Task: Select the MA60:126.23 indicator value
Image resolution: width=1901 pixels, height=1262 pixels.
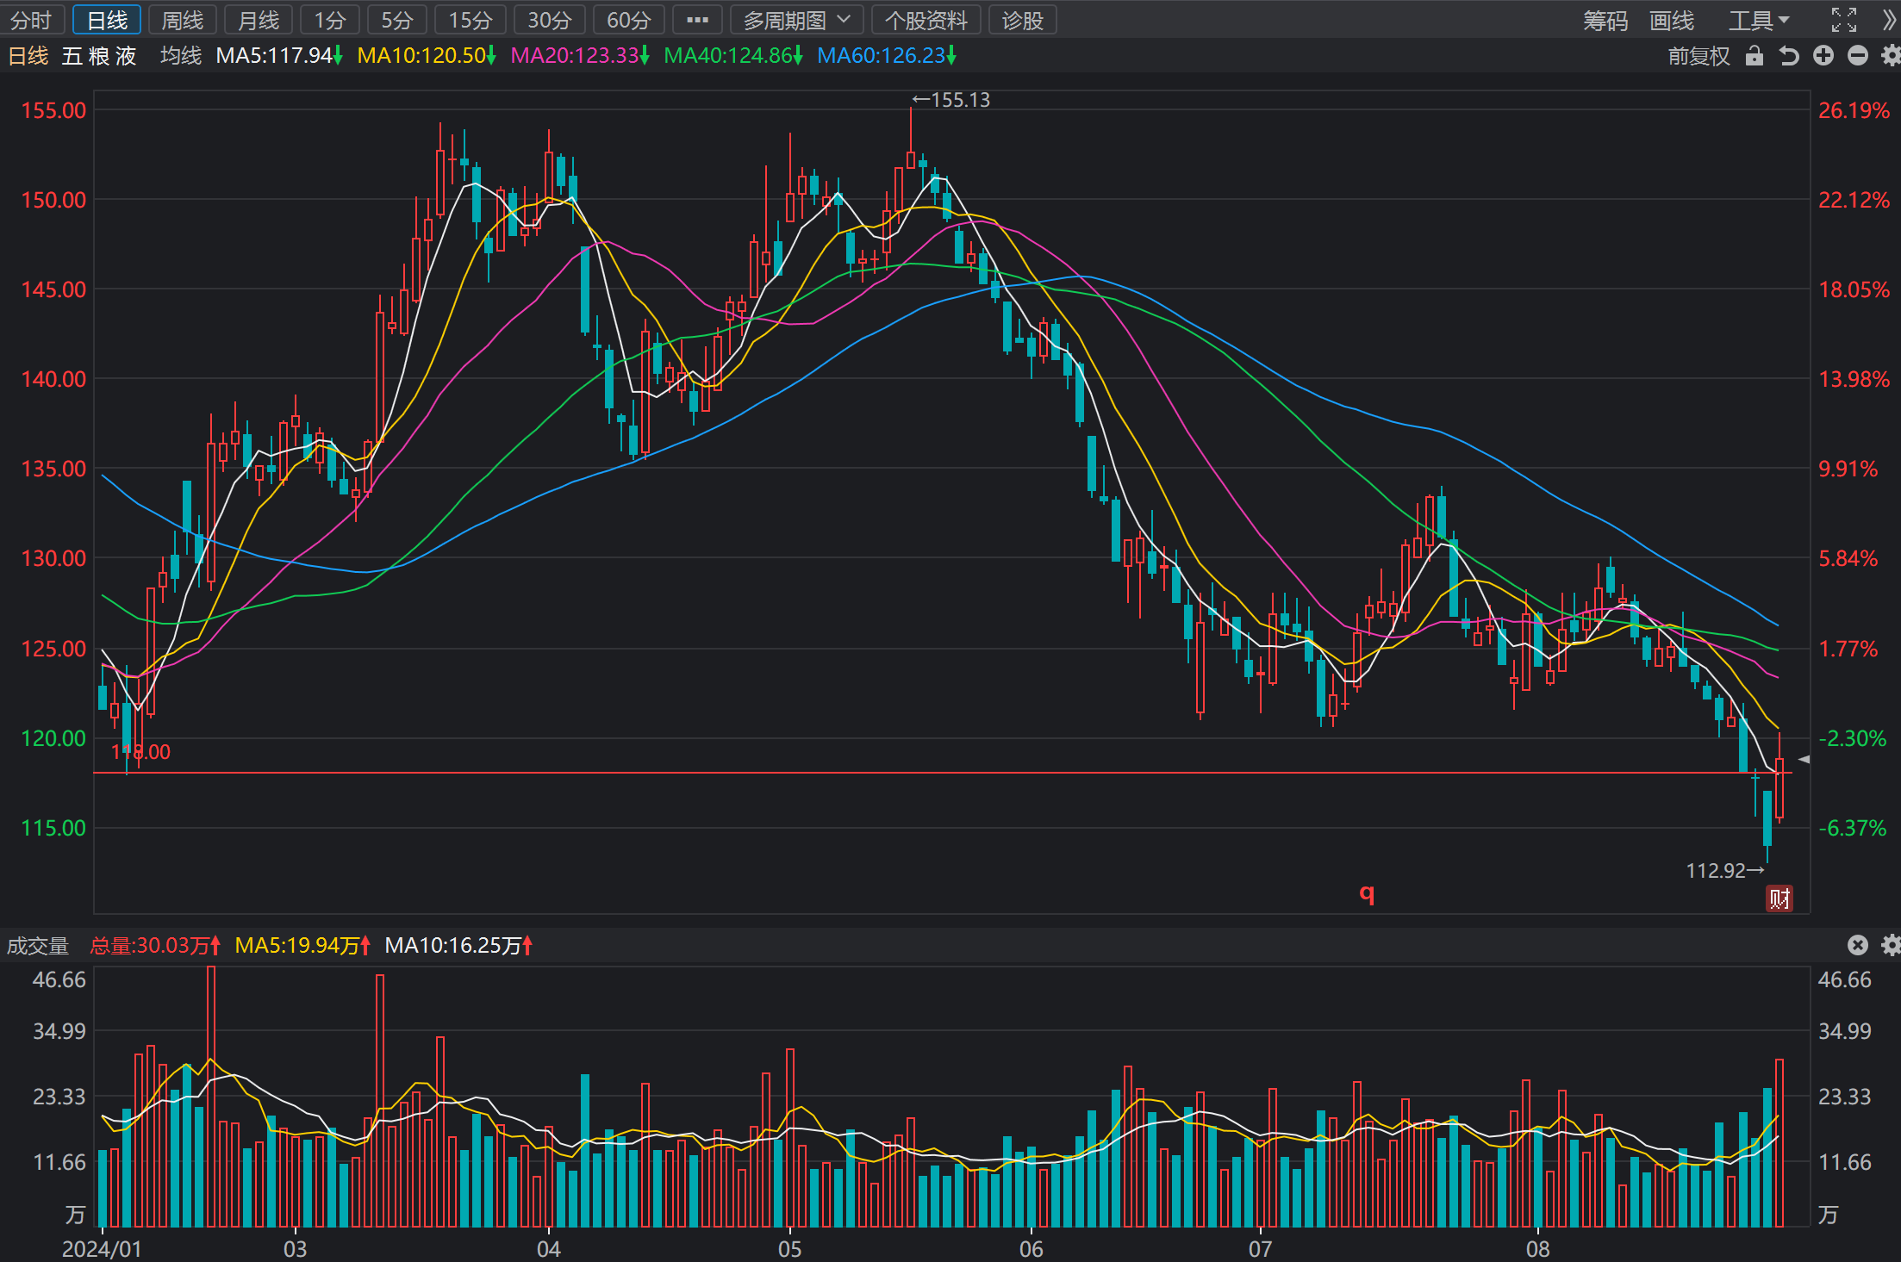Action: (887, 56)
